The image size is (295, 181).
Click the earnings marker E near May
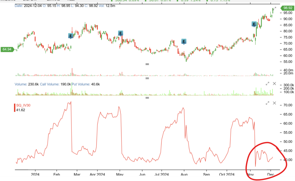(120, 33)
